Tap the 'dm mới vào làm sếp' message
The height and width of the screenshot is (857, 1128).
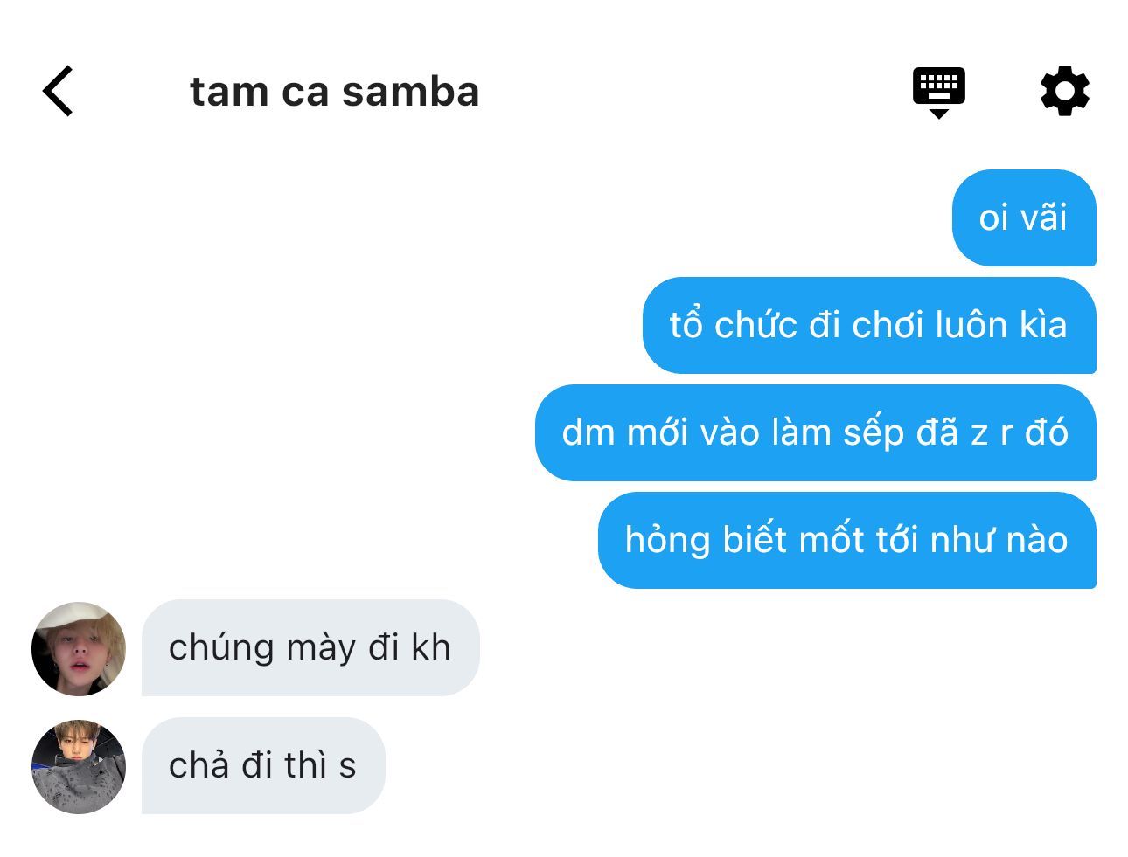(816, 432)
